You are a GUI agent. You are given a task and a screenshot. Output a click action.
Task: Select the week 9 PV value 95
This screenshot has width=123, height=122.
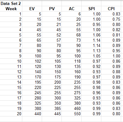coord(52,56)
